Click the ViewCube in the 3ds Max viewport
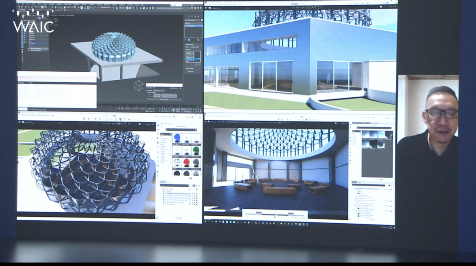 [x=139, y=85]
